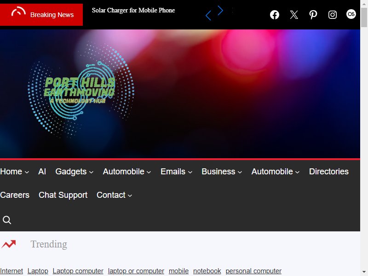Open the Automobile menu item after Gadgets
Screen dimensions: 368x276
coord(124,172)
